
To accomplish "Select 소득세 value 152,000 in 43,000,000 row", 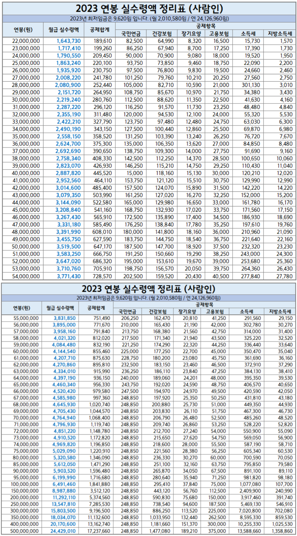I will (x=251, y=195).
